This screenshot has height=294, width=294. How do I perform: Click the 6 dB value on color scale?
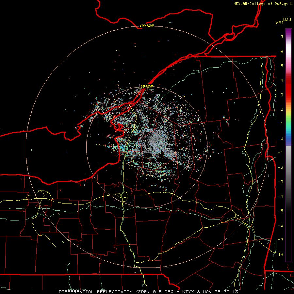click(x=282, y=51)
